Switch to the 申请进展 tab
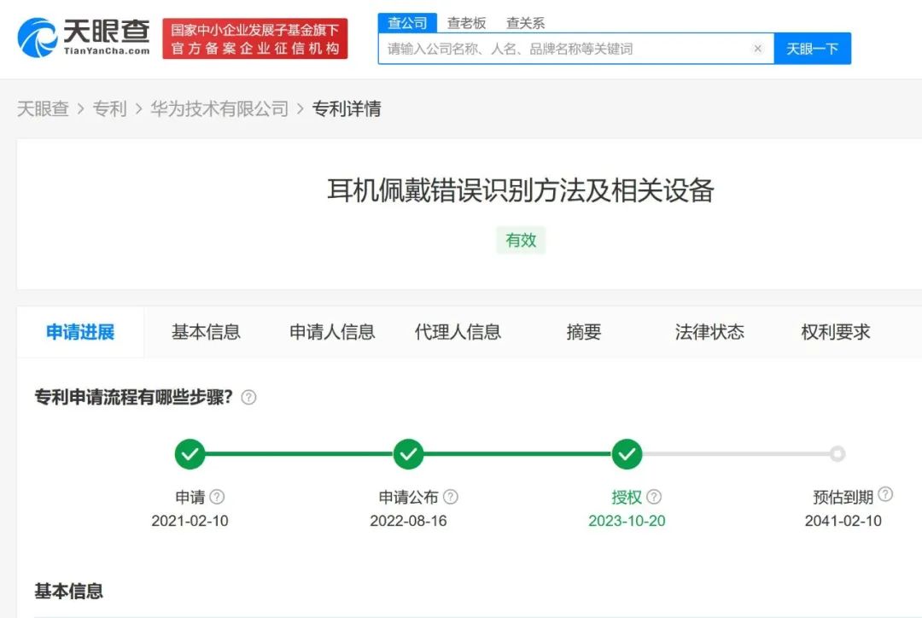Viewport: 922px width, 618px height. coord(80,332)
